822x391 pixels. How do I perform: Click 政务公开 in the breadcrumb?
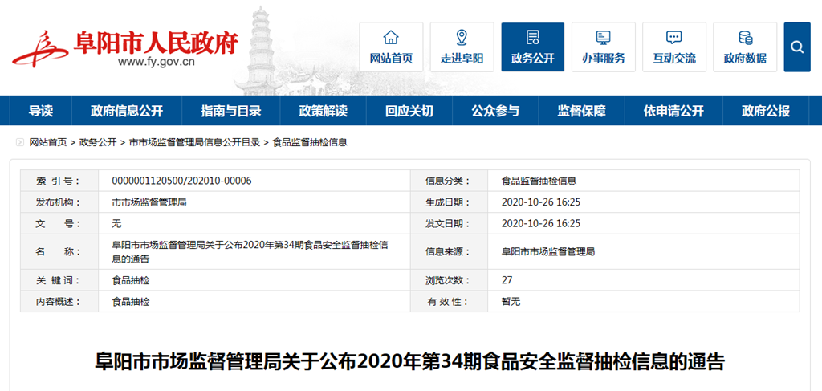click(x=97, y=142)
